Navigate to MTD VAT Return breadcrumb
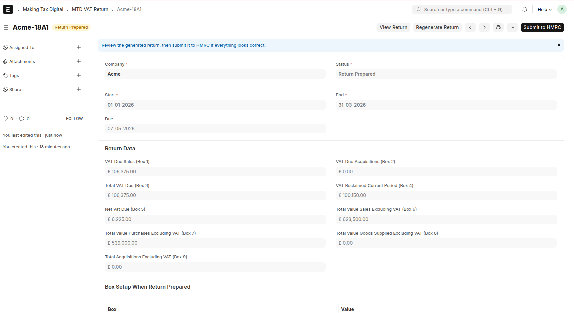The image size is (574, 313). [x=90, y=9]
